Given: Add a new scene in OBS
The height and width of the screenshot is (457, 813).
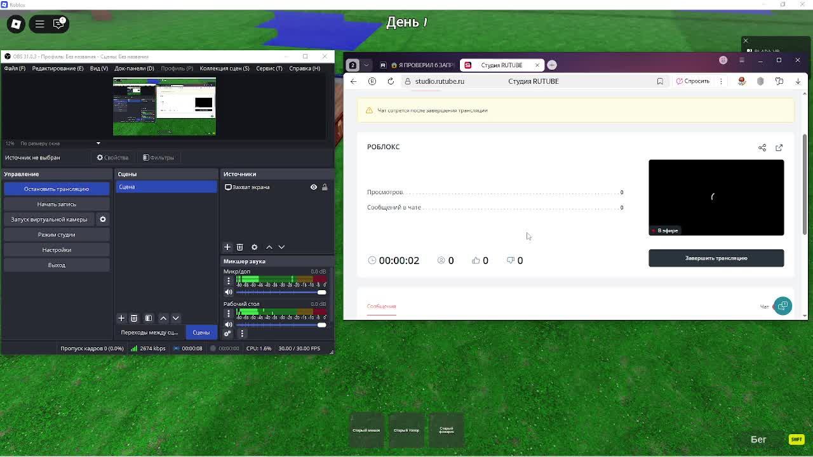Looking at the screenshot, I should pyautogui.click(x=121, y=318).
